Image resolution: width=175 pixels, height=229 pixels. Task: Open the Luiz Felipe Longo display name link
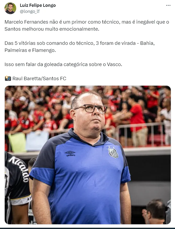(38, 6)
